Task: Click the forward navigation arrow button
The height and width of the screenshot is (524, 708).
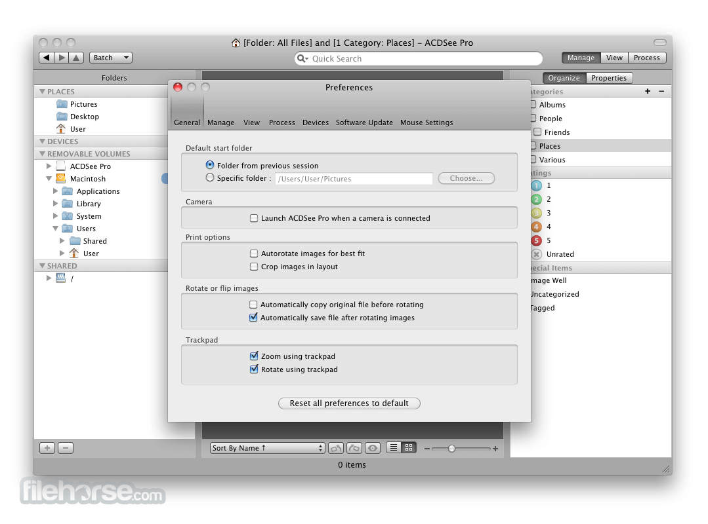Action: 62,58
